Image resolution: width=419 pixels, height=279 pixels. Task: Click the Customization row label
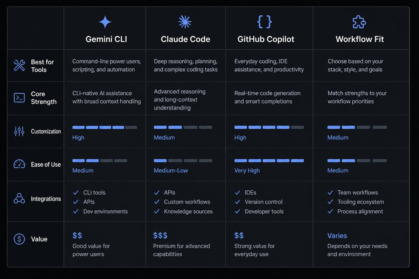pos(46,131)
